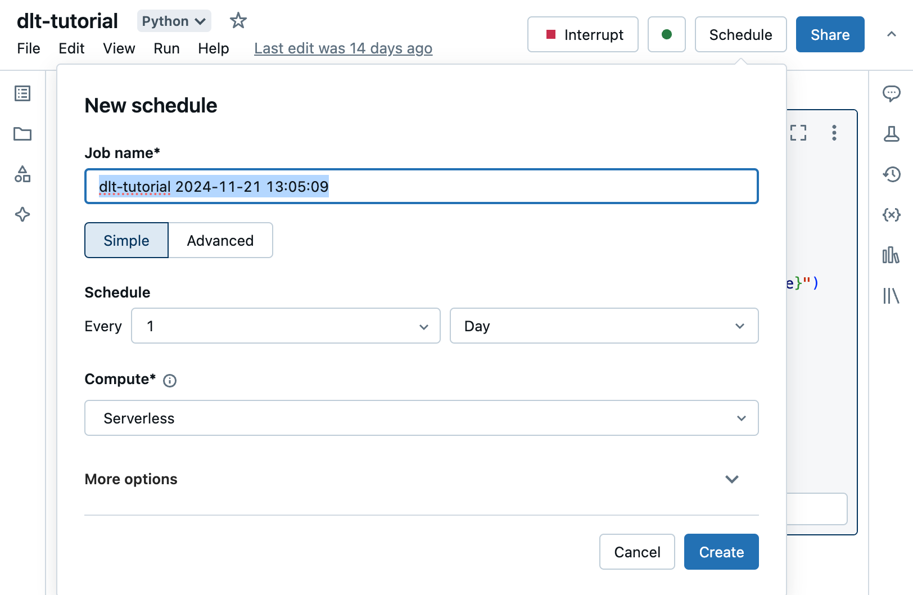Select the Simple schedule mode
913x595 pixels.
click(126, 241)
